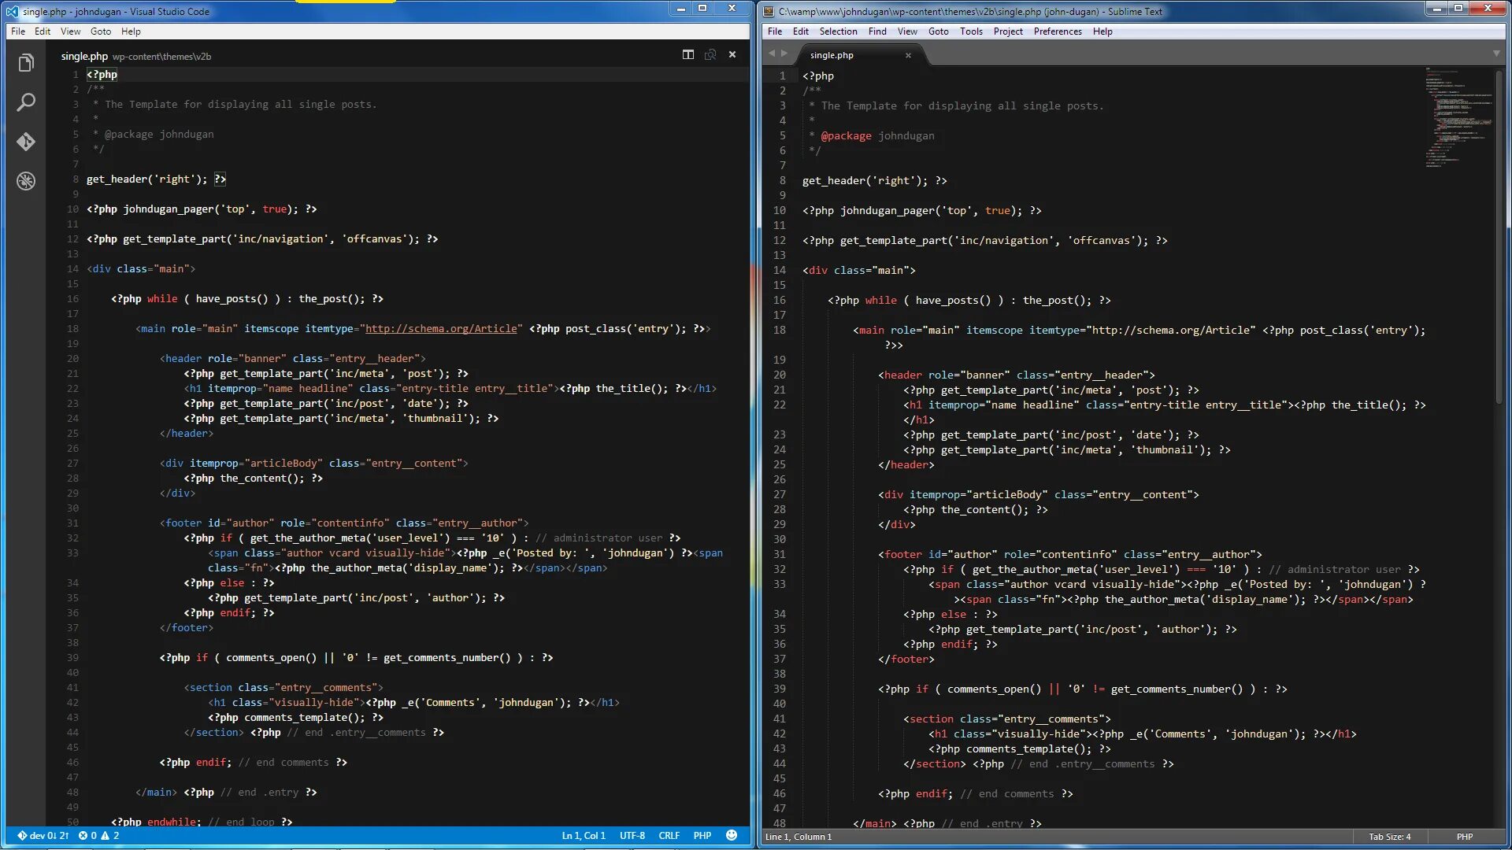Screen dimensions: 1512x850
Task: Open the Debug icon in activity bar
Action: 26,181
